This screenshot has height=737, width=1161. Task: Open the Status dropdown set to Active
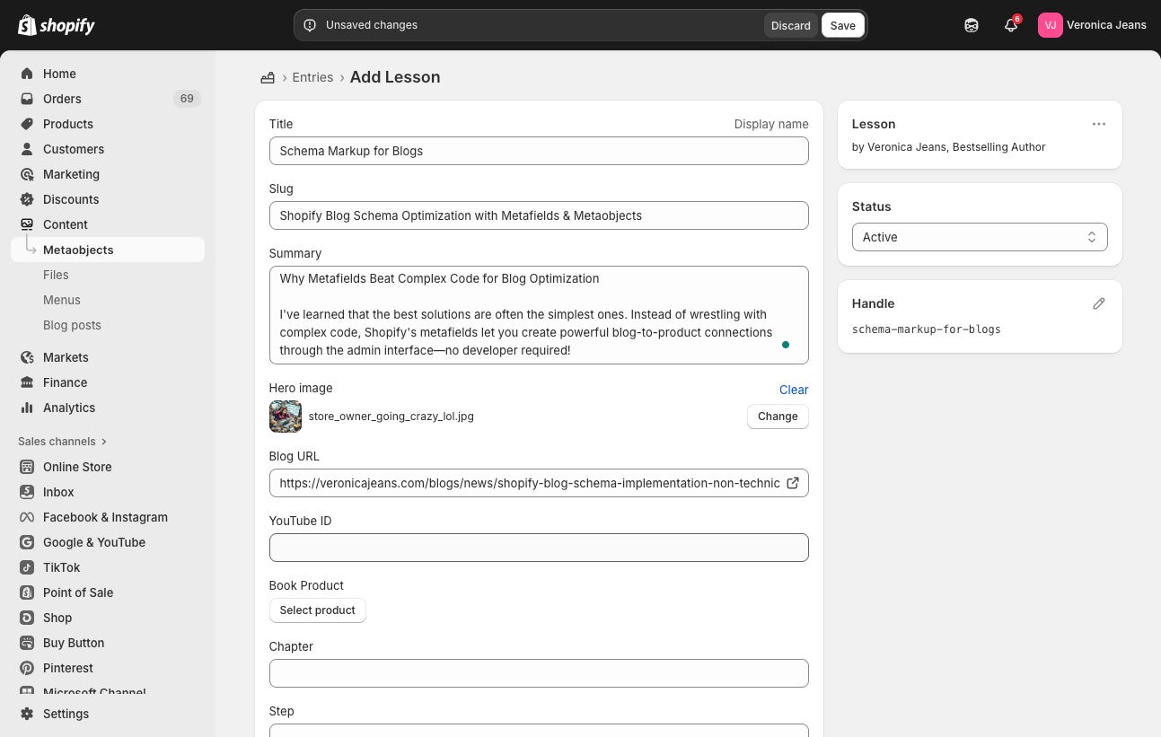(980, 237)
